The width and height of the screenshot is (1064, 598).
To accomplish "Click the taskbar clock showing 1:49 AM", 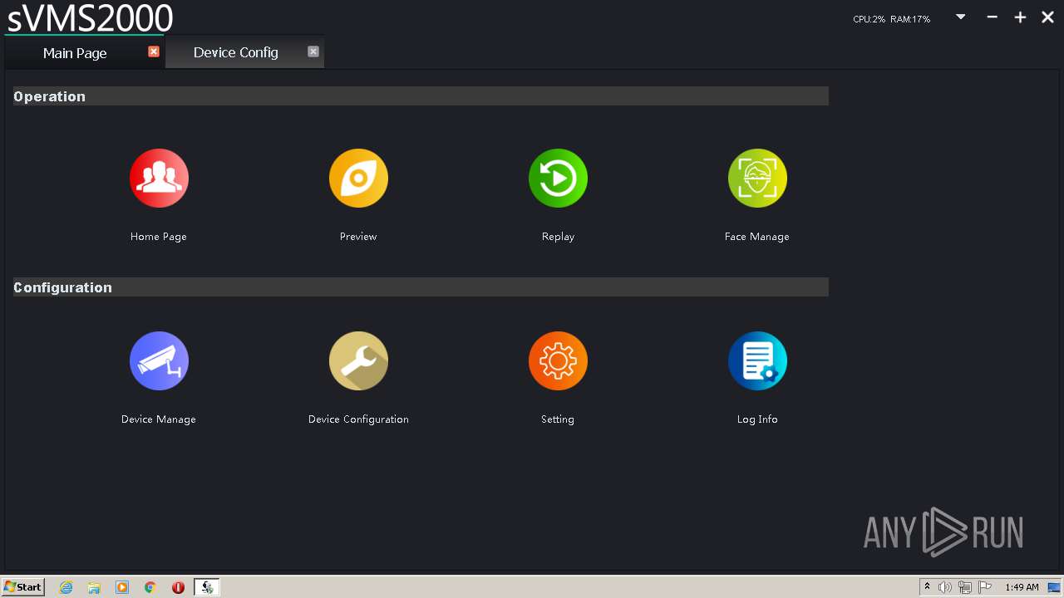I will [x=1022, y=587].
